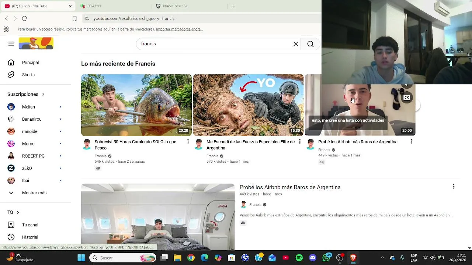Open the buried soldier video thumbnail
Image resolution: width=472 pixels, height=265 pixels.
(x=248, y=105)
